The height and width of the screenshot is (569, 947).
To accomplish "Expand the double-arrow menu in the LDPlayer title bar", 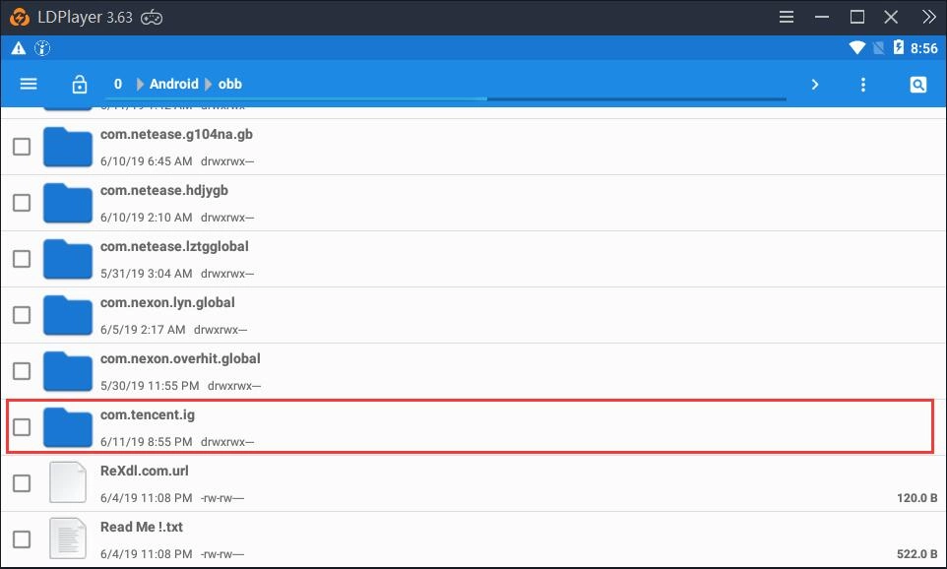I will tap(928, 16).
